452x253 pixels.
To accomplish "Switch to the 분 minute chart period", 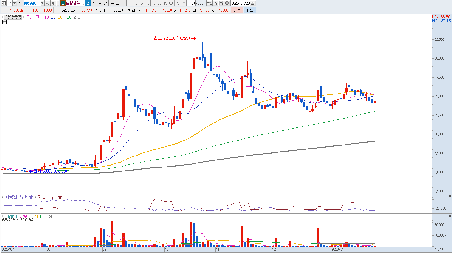I will pos(112,3).
